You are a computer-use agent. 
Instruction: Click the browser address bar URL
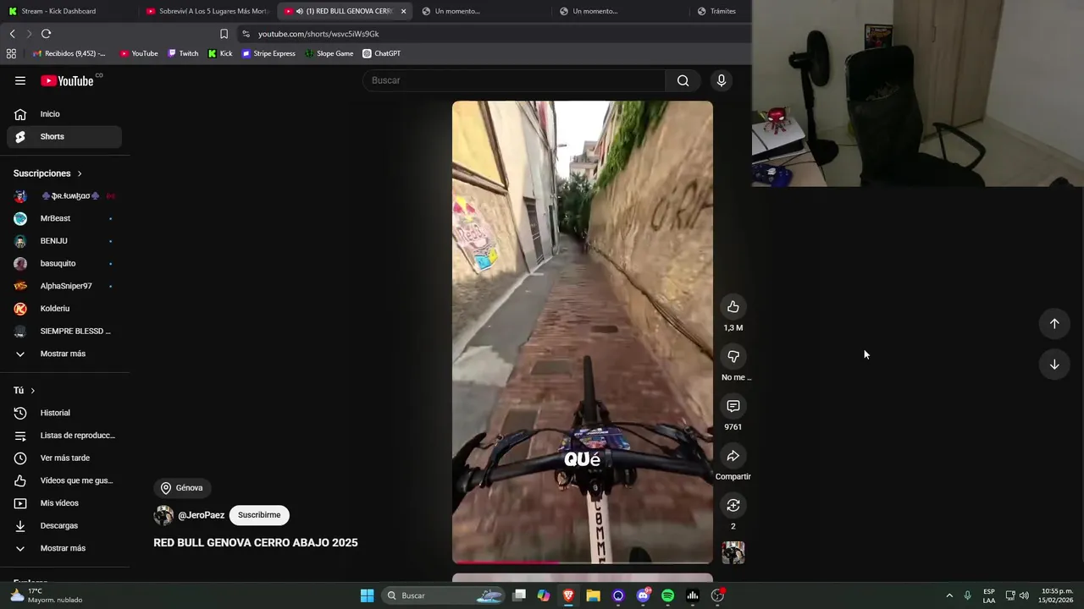click(318, 34)
